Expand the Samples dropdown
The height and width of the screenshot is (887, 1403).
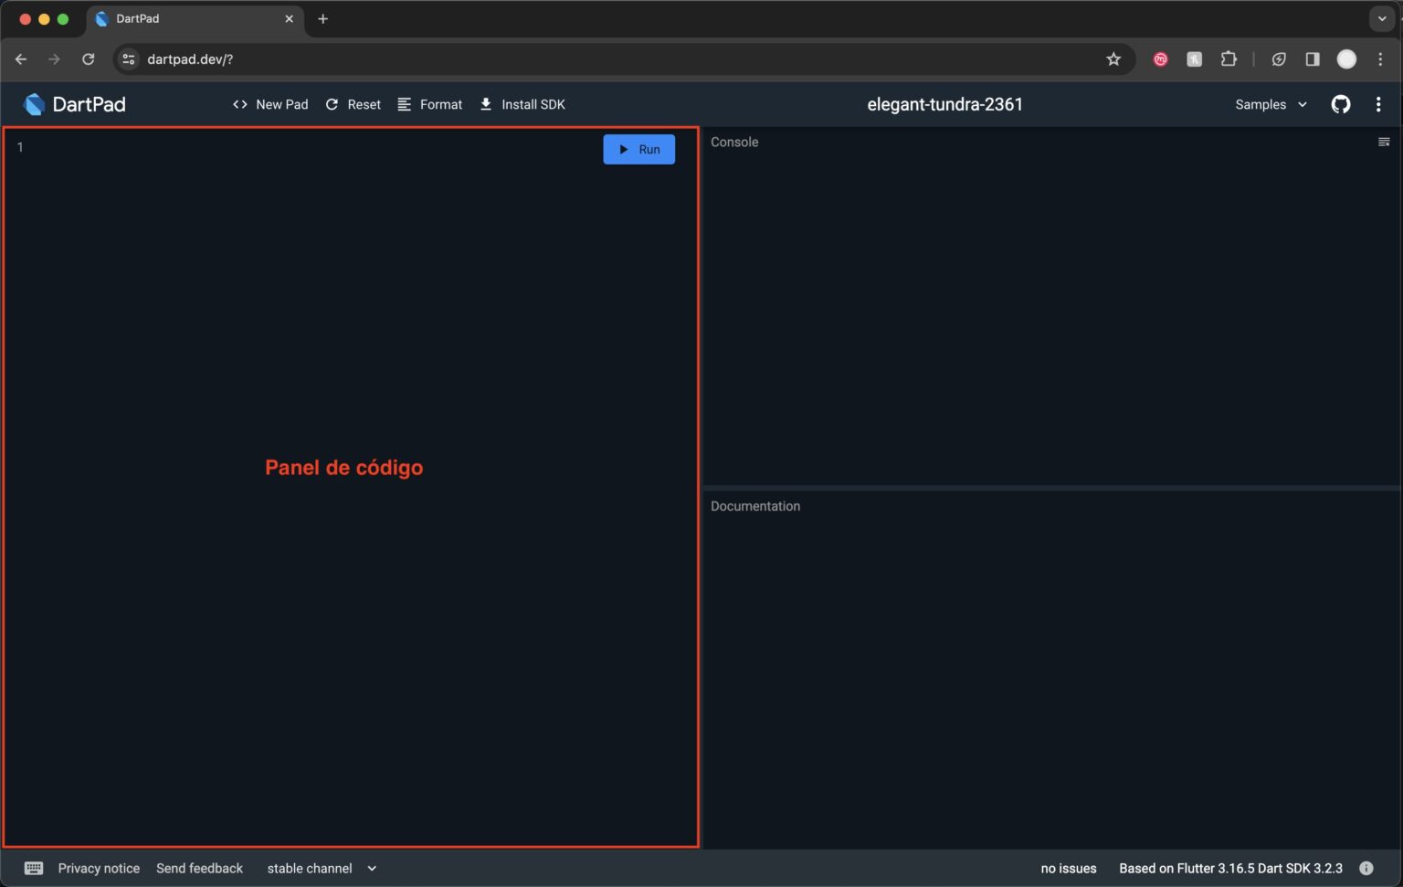pos(1271,104)
